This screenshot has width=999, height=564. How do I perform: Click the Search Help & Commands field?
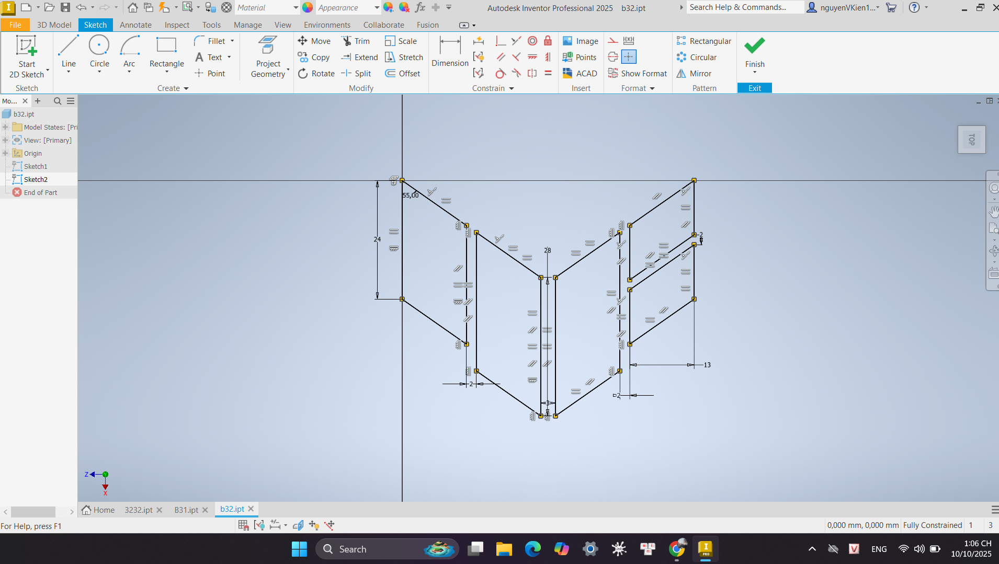[744, 7]
